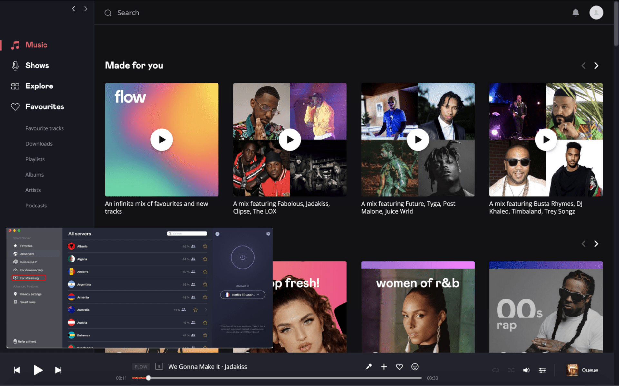Screen dimensions: 619x386
Task: Play the flow infinite mix
Action: click(x=161, y=139)
